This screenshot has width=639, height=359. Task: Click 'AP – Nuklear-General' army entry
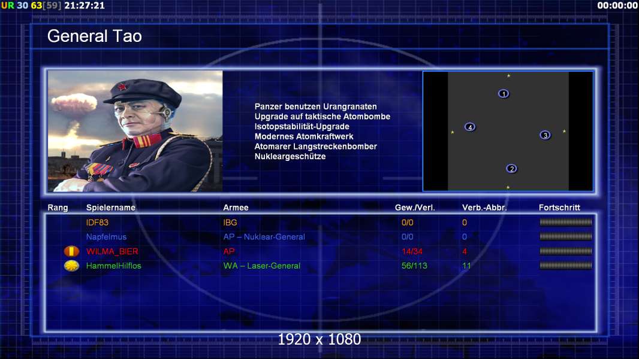pos(264,237)
